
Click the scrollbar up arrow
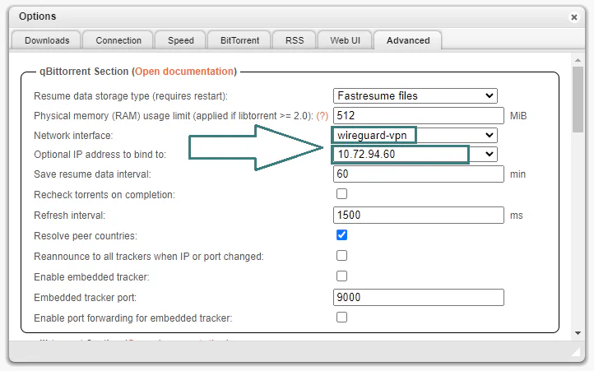pyautogui.click(x=578, y=60)
